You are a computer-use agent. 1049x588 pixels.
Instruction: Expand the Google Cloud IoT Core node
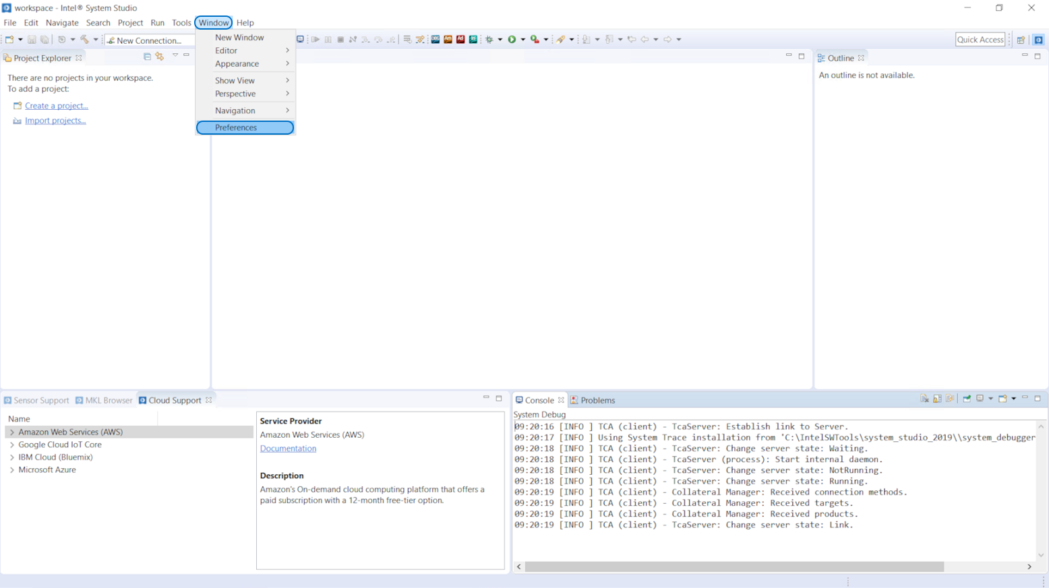point(12,445)
